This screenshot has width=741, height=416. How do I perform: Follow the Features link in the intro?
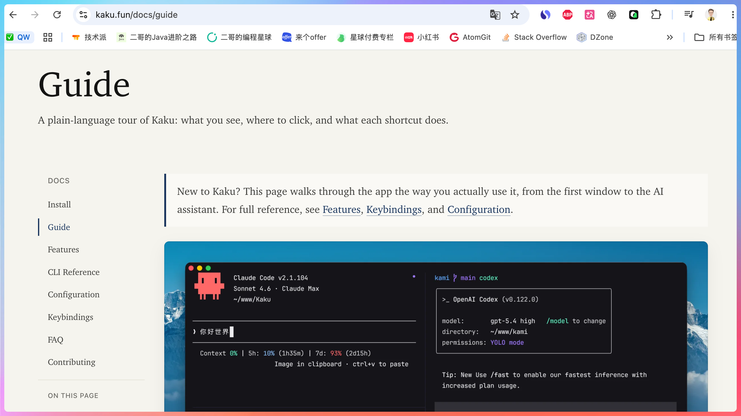(x=341, y=210)
